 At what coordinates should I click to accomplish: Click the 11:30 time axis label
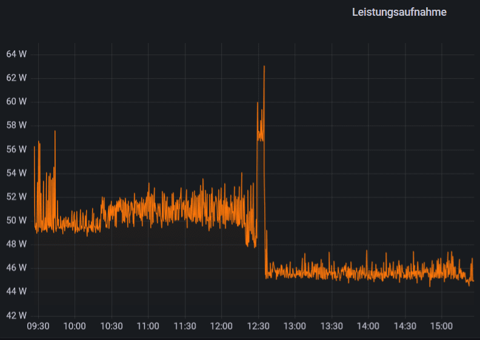(x=185, y=326)
